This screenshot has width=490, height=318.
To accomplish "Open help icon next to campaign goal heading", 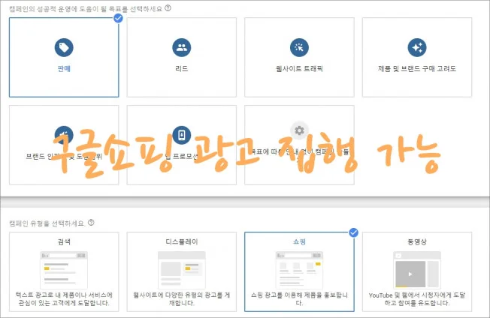I will pos(168,8).
